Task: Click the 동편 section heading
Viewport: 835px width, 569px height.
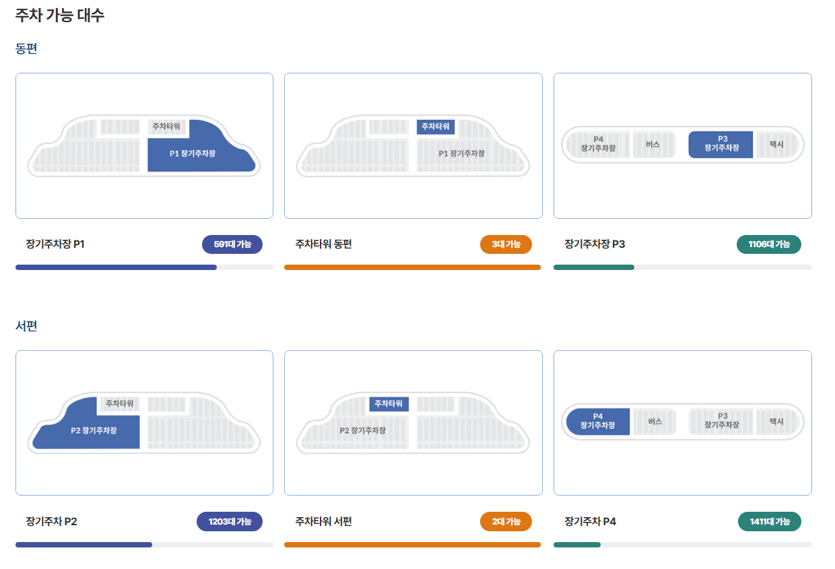Action: click(x=26, y=48)
